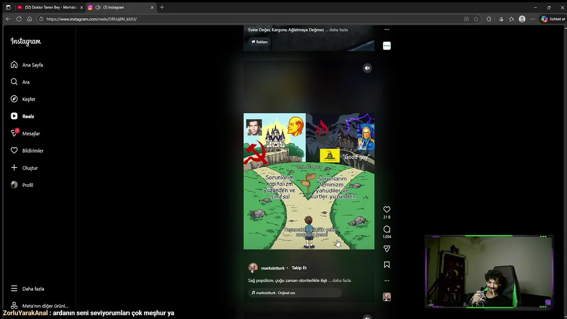Open Bildirimler heart icon

[x=27, y=151]
